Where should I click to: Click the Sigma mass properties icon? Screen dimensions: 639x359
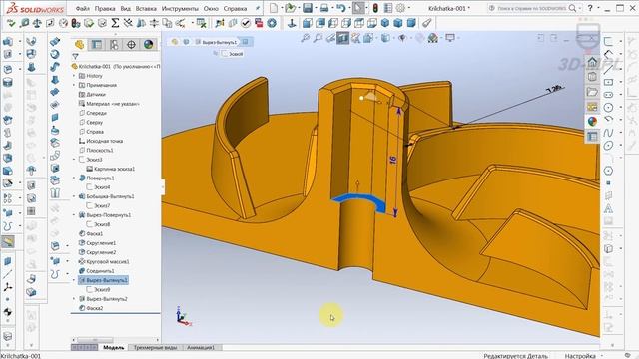coord(116,23)
